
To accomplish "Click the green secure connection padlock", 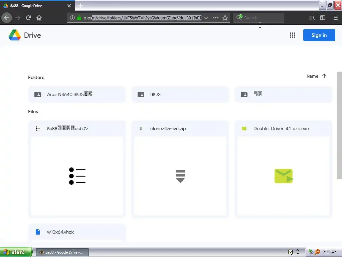I will coord(79,18).
